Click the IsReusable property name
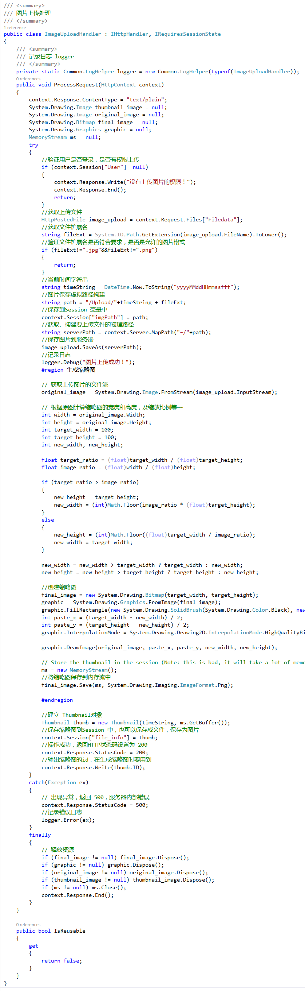 [70, 931]
